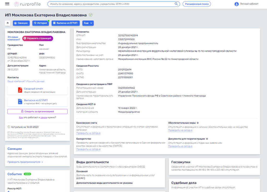Click the ОГРНИП value 321527500142594 in Реквизиты
Image resolution: width=267 pixels, height=192 pixels.
pos(128,35)
